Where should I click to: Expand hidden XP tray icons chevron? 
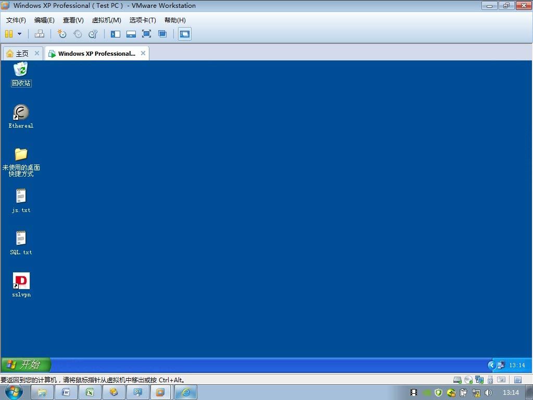[x=491, y=365]
